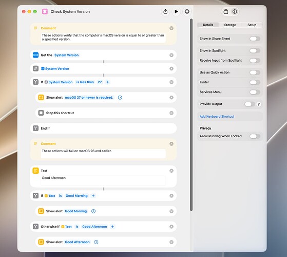The image size is (287, 257).
Task: Click the System Version variable in Number action
Action: (55, 68)
